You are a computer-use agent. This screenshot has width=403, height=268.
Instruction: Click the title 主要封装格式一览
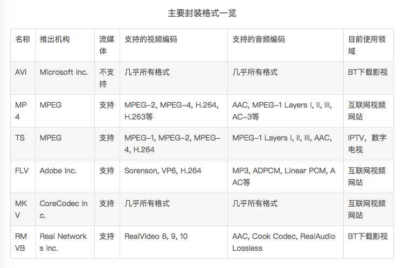(x=202, y=13)
